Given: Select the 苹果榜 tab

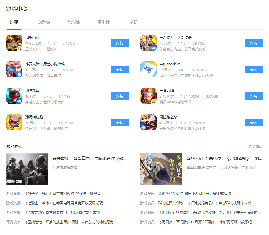Looking at the screenshot, I should tap(103, 22).
